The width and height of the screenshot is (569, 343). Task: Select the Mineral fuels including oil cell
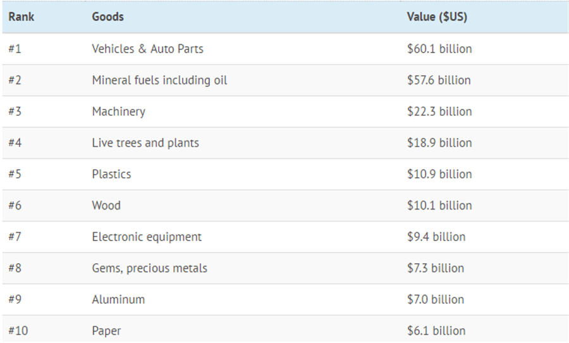(x=159, y=80)
